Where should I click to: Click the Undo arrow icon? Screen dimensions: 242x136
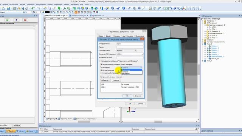tap(33, 8)
